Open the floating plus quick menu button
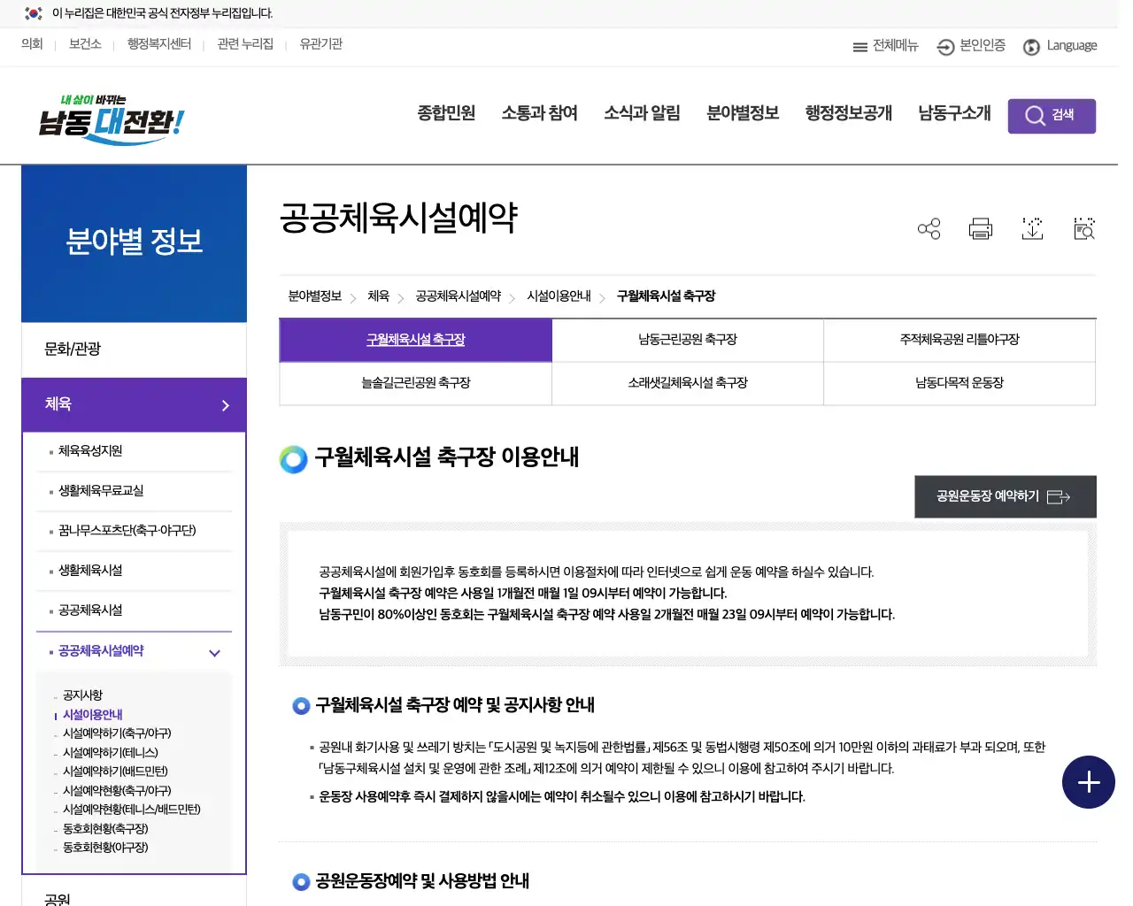1133x906 pixels. [1089, 782]
